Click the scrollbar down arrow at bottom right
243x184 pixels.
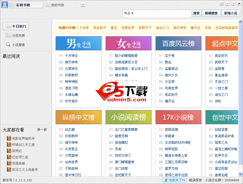click(240, 174)
